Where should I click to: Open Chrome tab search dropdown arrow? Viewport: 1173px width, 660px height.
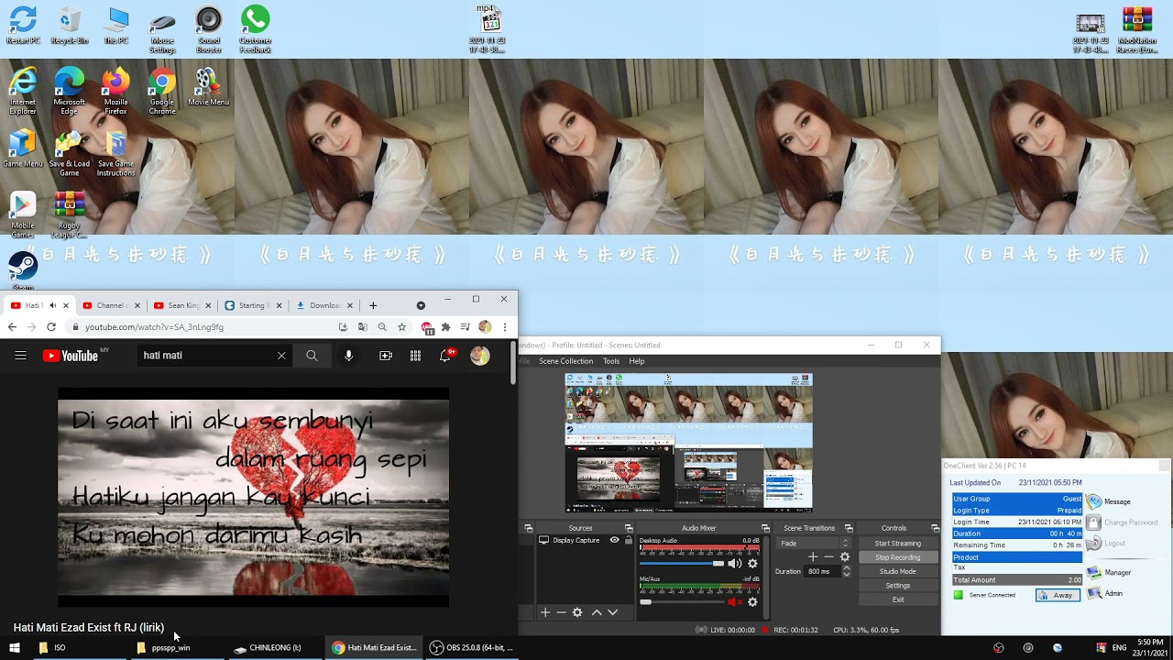pos(421,305)
